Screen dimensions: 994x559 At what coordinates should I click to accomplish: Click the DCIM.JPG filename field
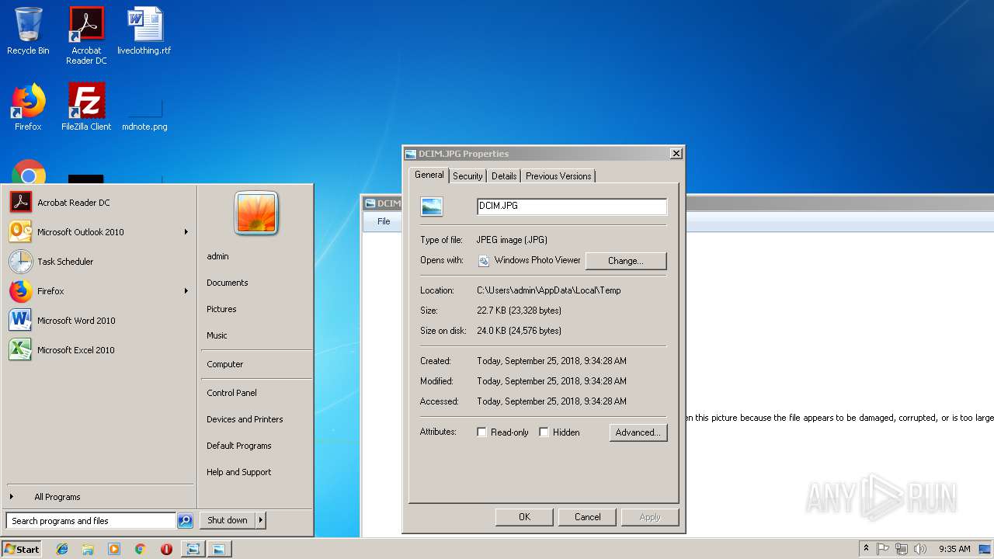point(572,207)
